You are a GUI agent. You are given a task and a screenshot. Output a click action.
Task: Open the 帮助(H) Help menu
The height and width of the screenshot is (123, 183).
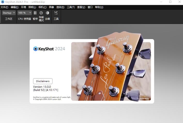(99, 7)
